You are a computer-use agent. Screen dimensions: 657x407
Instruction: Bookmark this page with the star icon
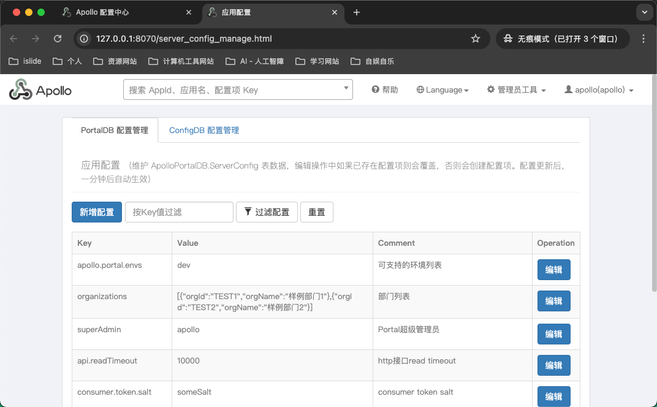coord(475,39)
